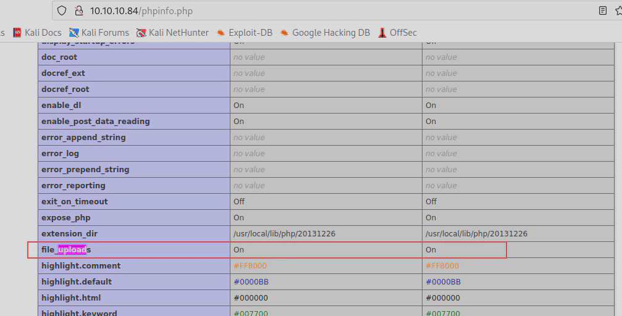Click the expose_php directive label
Image resolution: width=622 pixels, height=316 pixels.
[65, 218]
